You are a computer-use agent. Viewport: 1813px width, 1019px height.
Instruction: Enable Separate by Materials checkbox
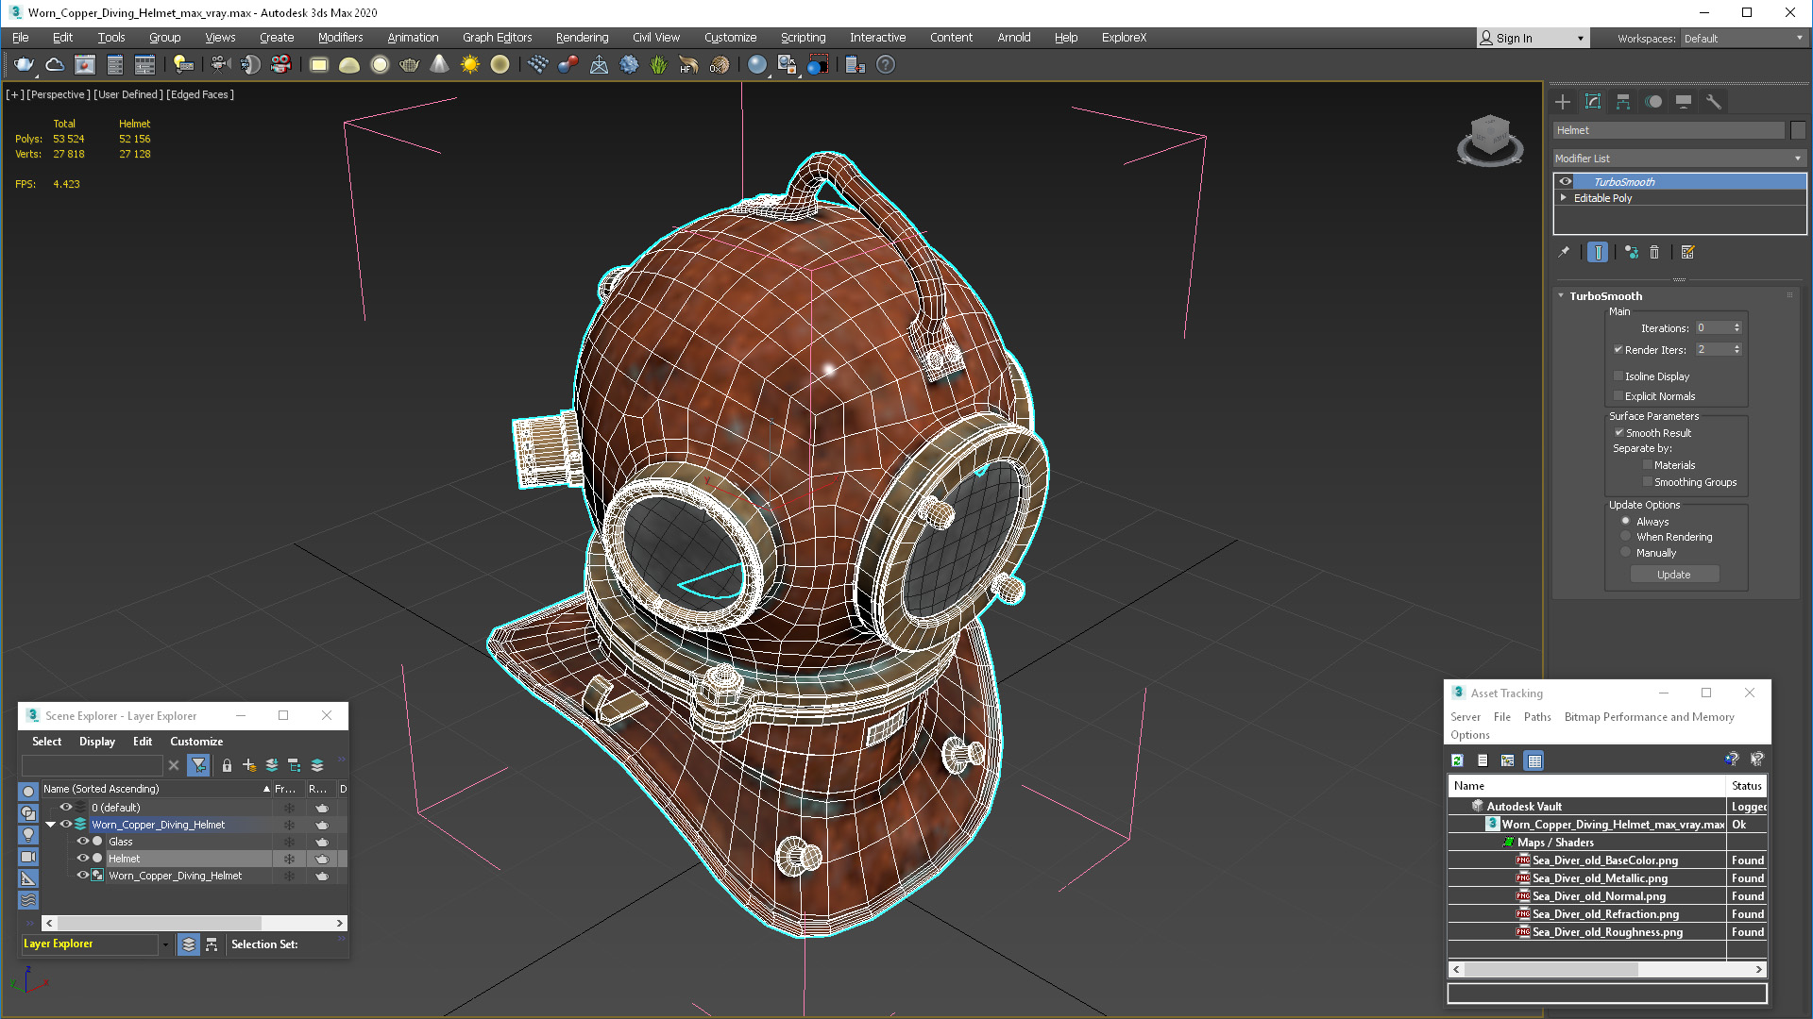click(x=1648, y=464)
